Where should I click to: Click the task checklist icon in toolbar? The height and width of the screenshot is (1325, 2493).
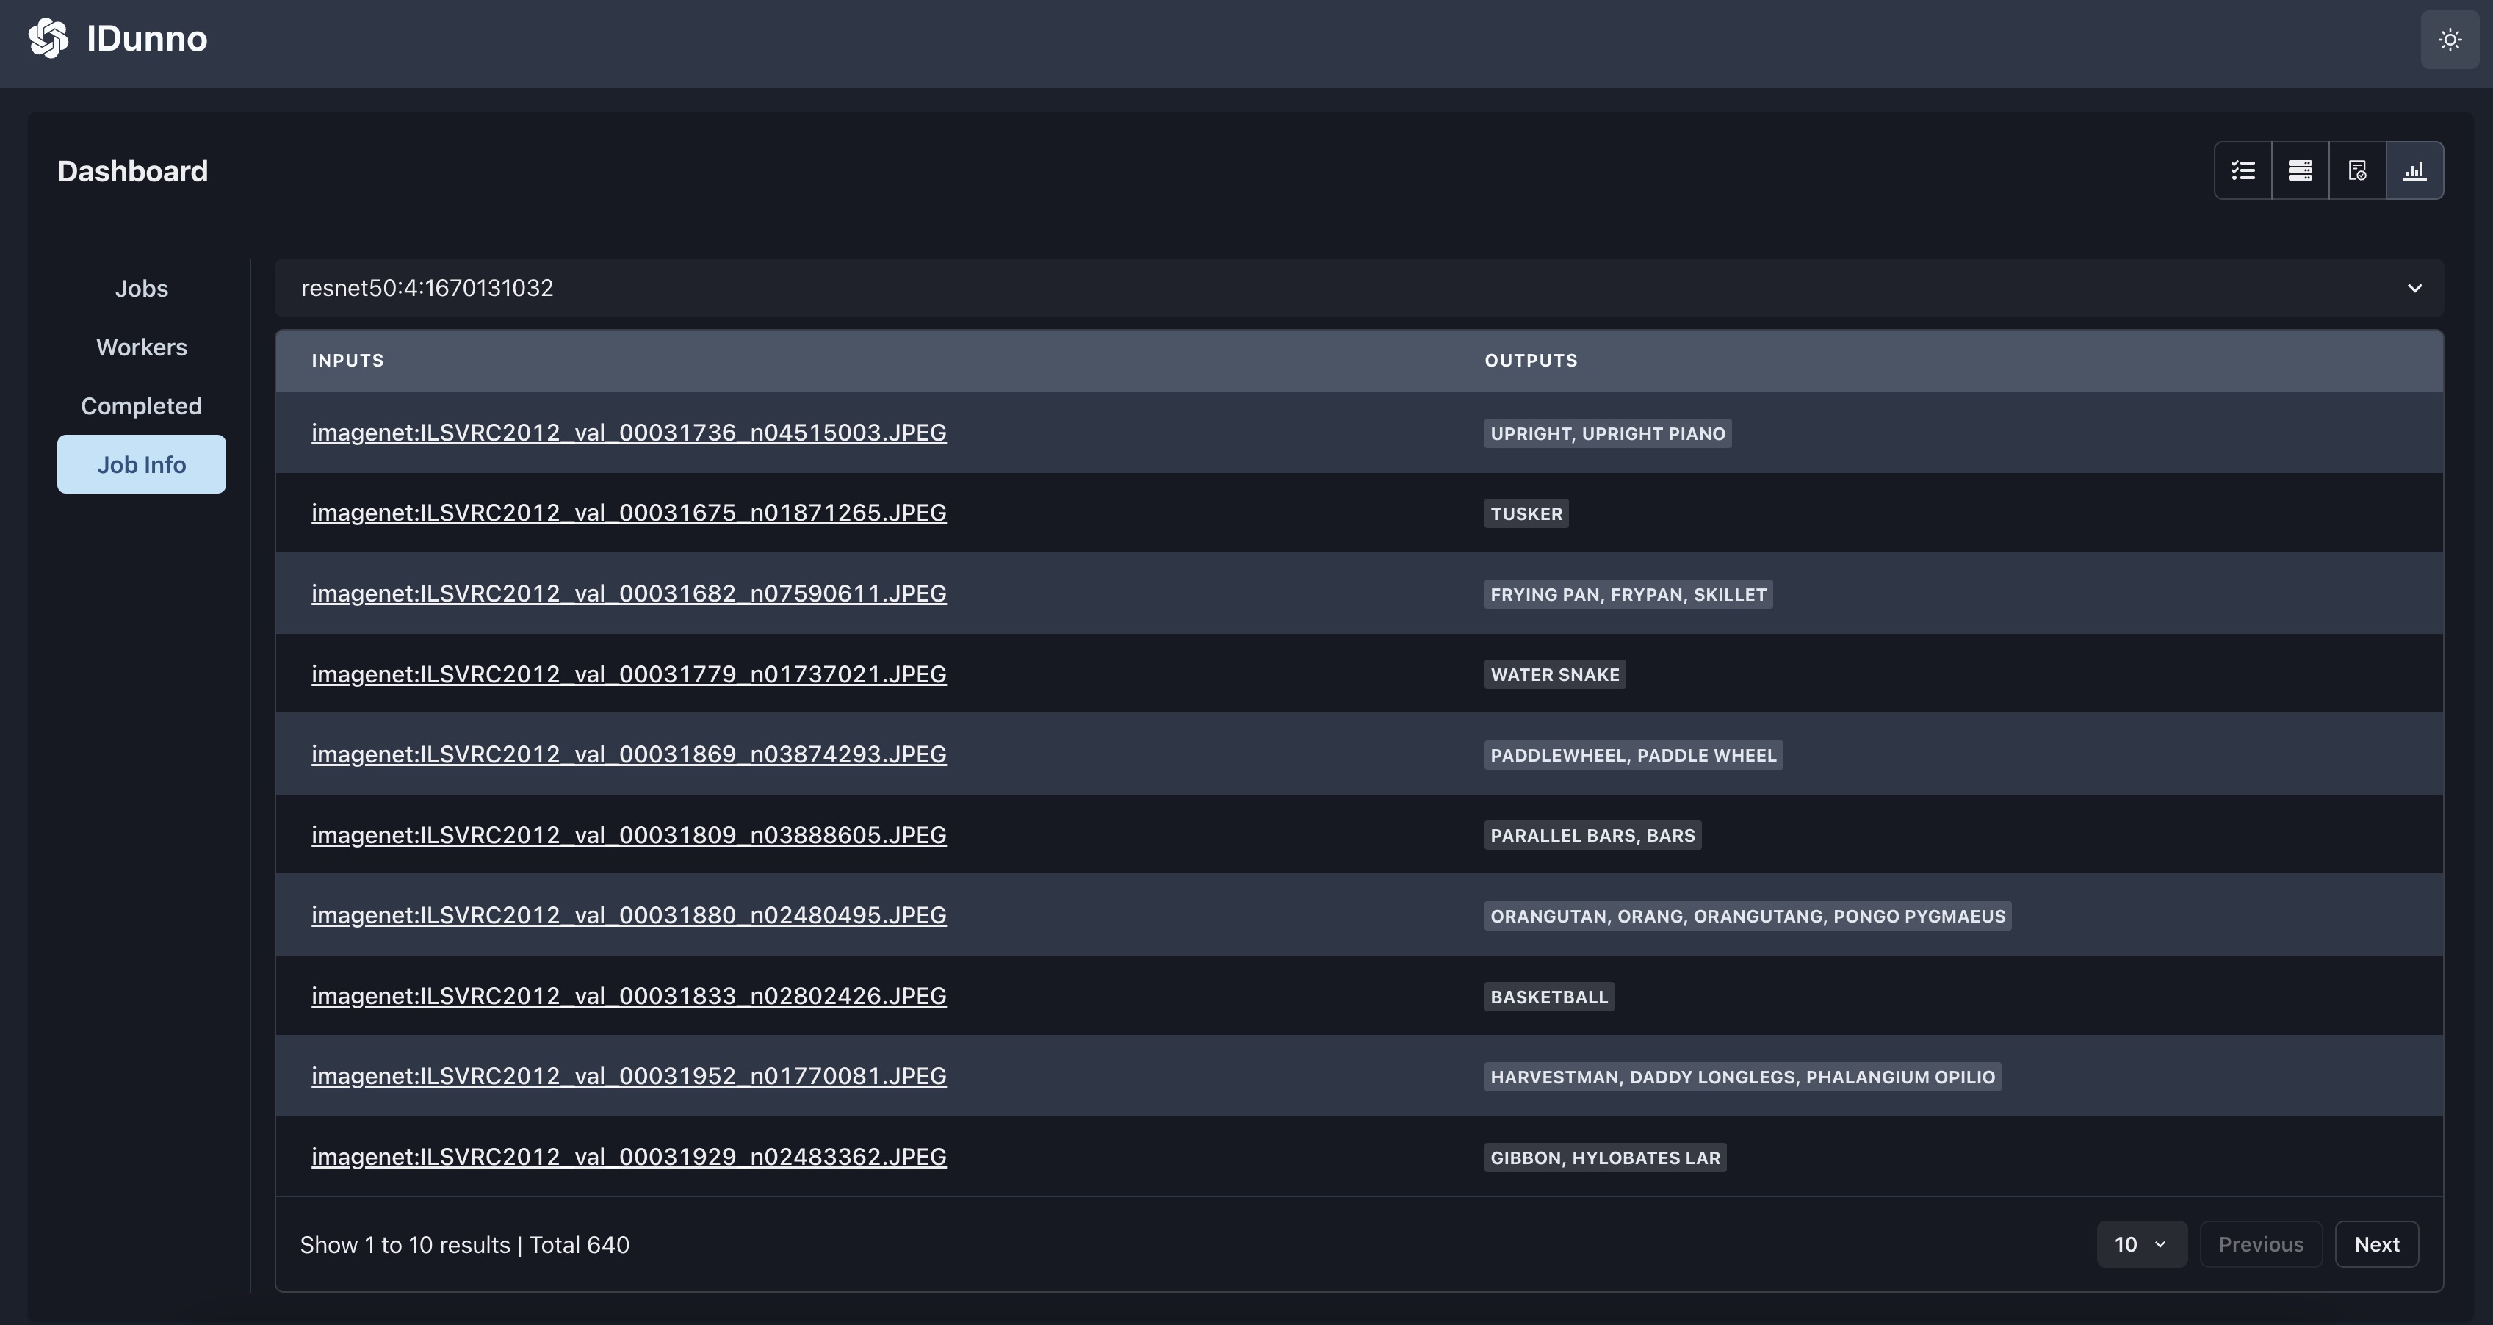(x=2243, y=170)
